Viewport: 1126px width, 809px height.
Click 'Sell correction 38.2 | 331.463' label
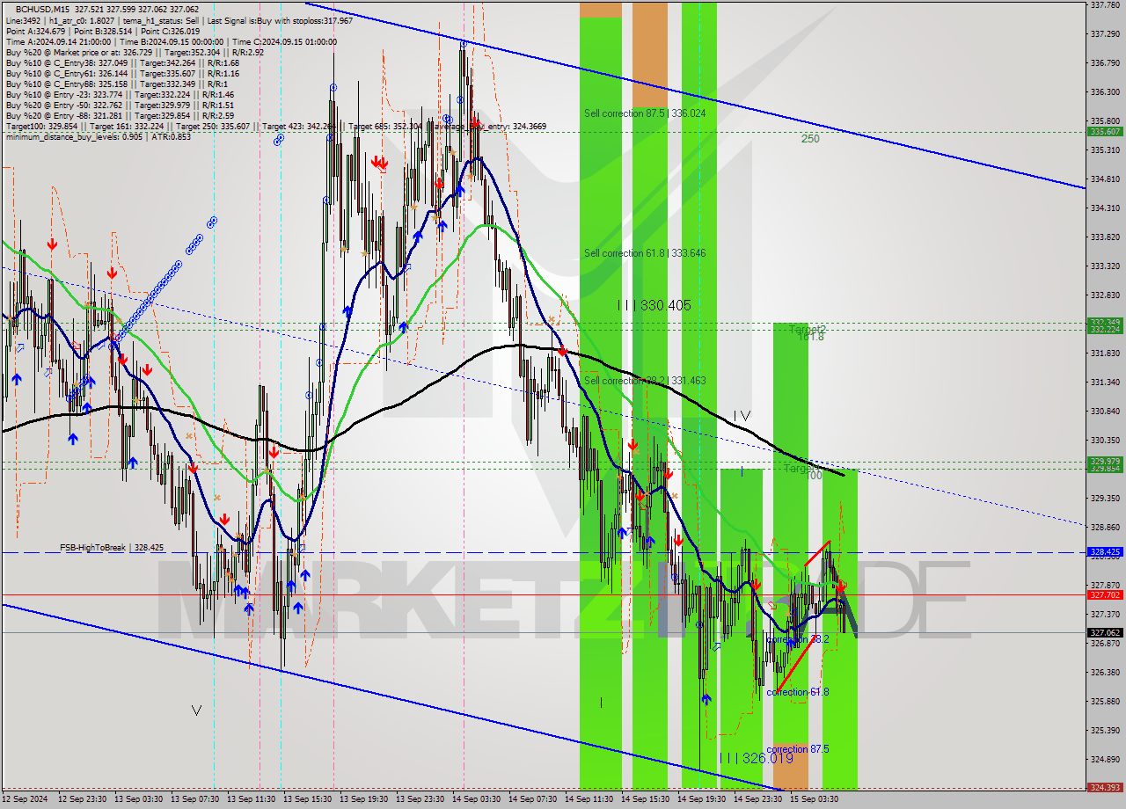645,381
